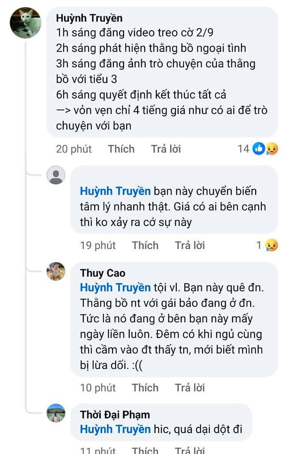287x454 pixels.
Task: Click the Huỳnh Truyền mention in Thời Đại Phạm's reply
Action: pyautogui.click(x=115, y=429)
